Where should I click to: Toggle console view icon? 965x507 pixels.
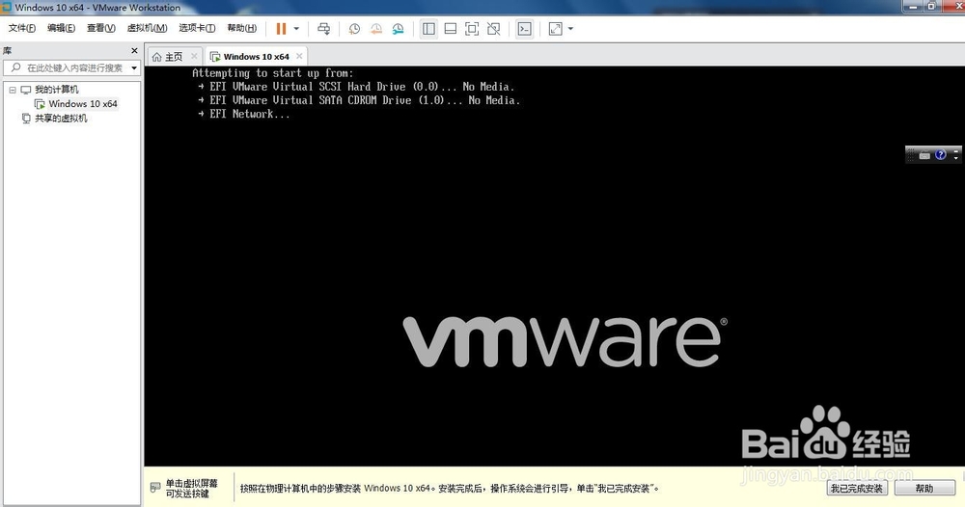525,29
